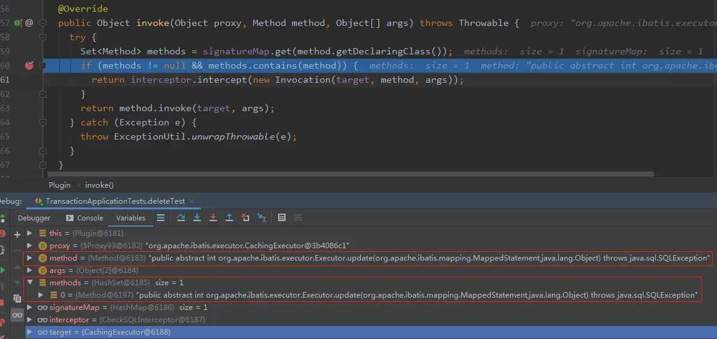This screenshot has height=339, width=717.
Task: Close the TransactionApplicationTests.deleteTest debug tab
Action: point(191,201)
